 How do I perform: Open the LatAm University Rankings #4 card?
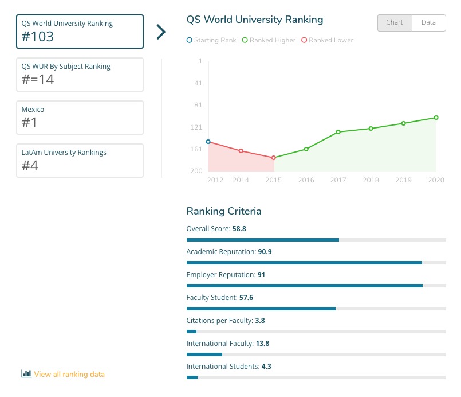point(80,161)
